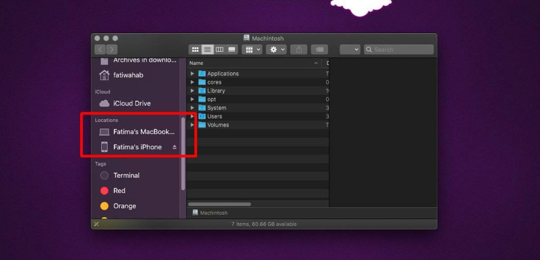This screenshot has height=260, width=540.
Task: Open Archives in downloads sidebar item
Action: (x=138, y=61)
